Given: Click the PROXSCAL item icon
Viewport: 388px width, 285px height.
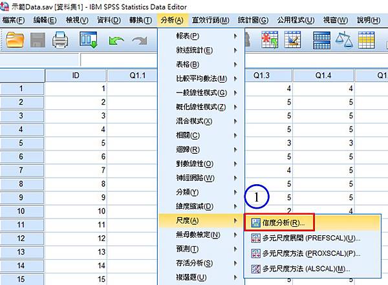Looking at the screenshot, I should 255,253.
